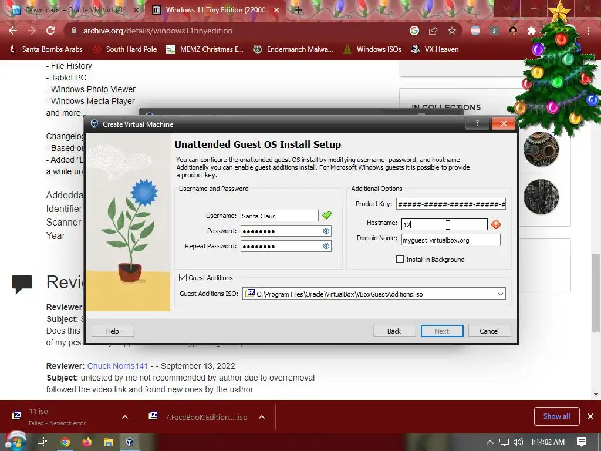The height and width of the screenshot is (451, 601).
Task: Open the notification center icon
Action: 582,442
